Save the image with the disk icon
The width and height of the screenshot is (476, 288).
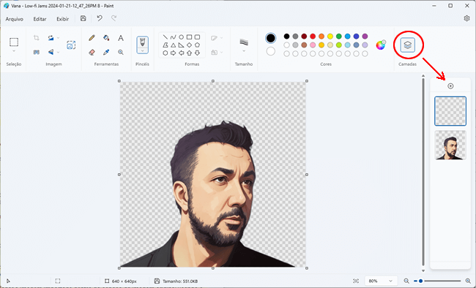tap(83, 18)
